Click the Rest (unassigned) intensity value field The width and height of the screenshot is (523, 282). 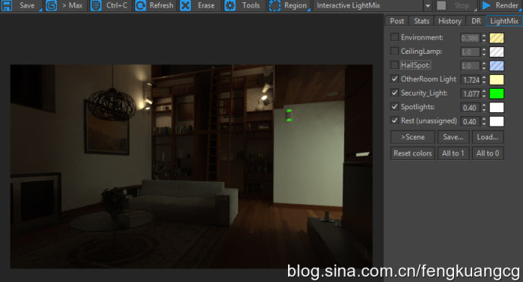click(x=470, y=121)
